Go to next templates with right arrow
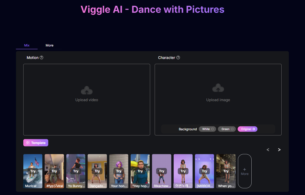The image size is (305, 195). (279, 150)
